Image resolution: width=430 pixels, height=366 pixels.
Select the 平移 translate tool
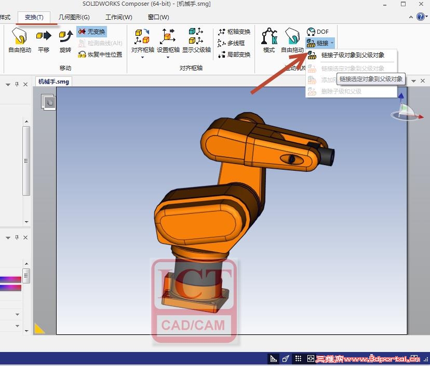(44, 40)
